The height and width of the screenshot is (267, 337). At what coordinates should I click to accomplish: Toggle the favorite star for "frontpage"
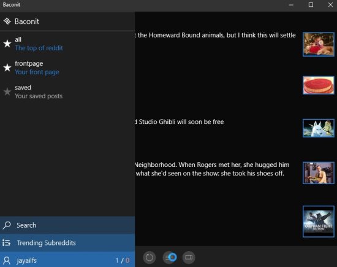coord(7,68)
